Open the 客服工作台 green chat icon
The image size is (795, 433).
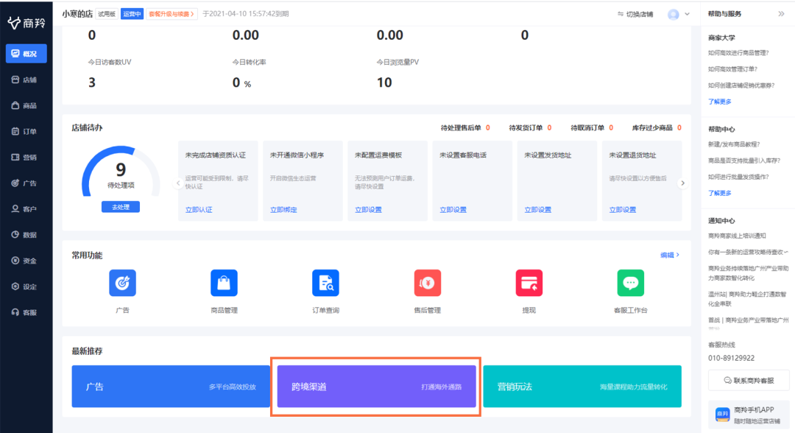click(x=630, y=283)
